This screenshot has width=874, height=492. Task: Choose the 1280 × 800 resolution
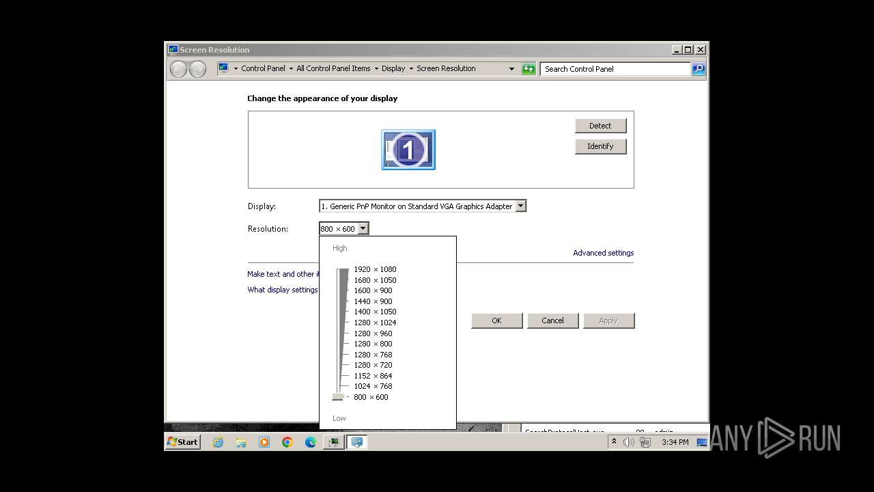373,344
